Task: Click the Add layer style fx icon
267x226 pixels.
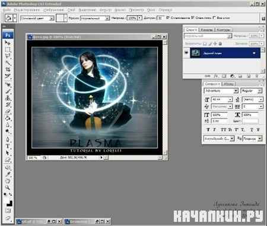Action: (216, 76)
